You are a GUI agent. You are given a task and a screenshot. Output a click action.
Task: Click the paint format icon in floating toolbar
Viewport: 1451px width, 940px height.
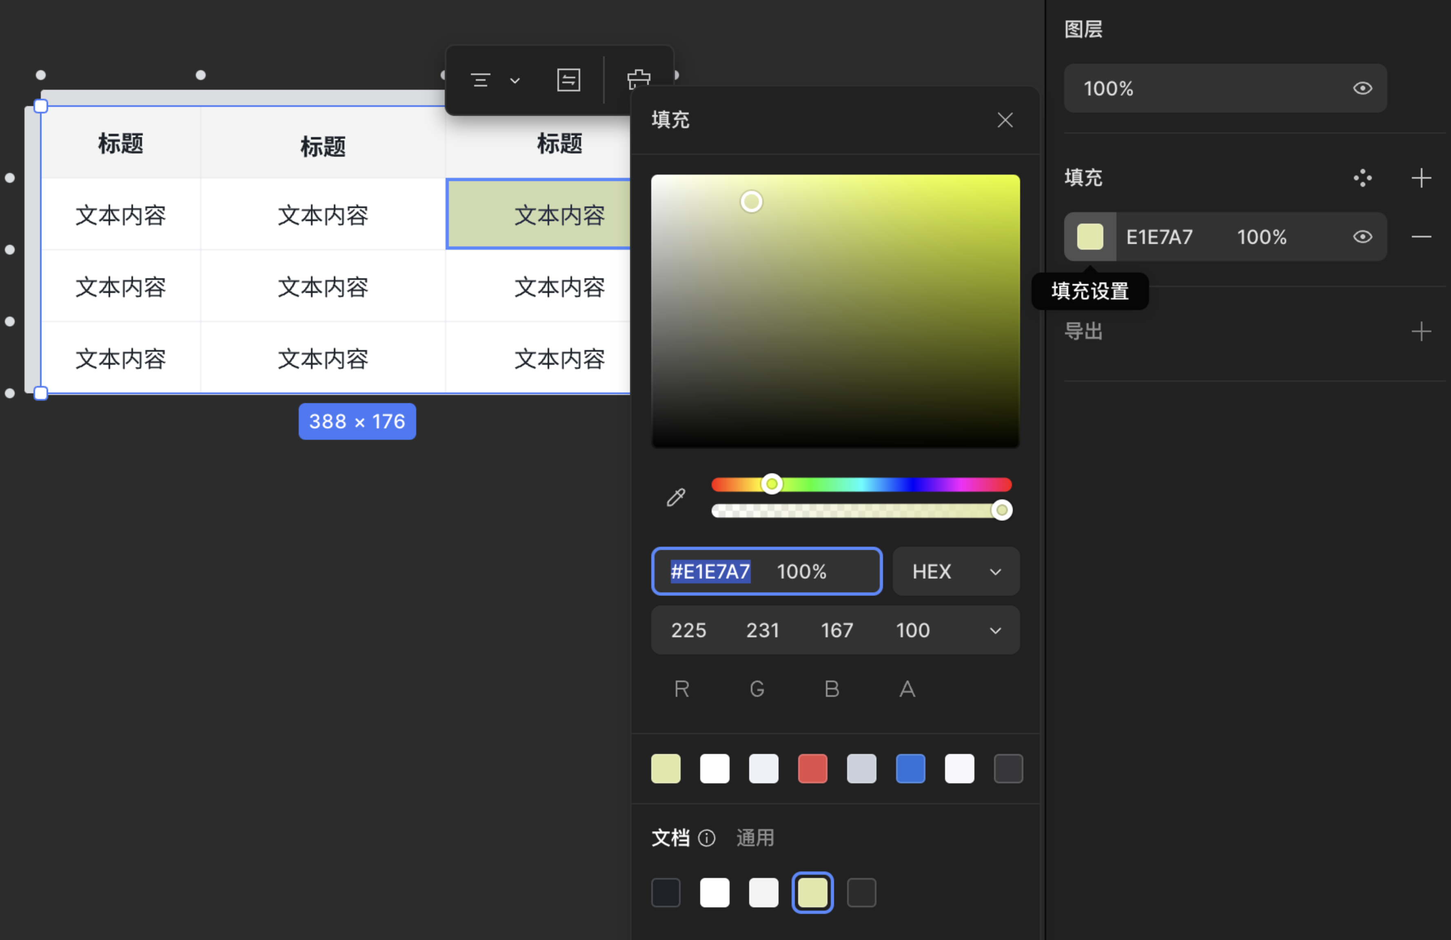pyautogui.click(x=638, y=80)
